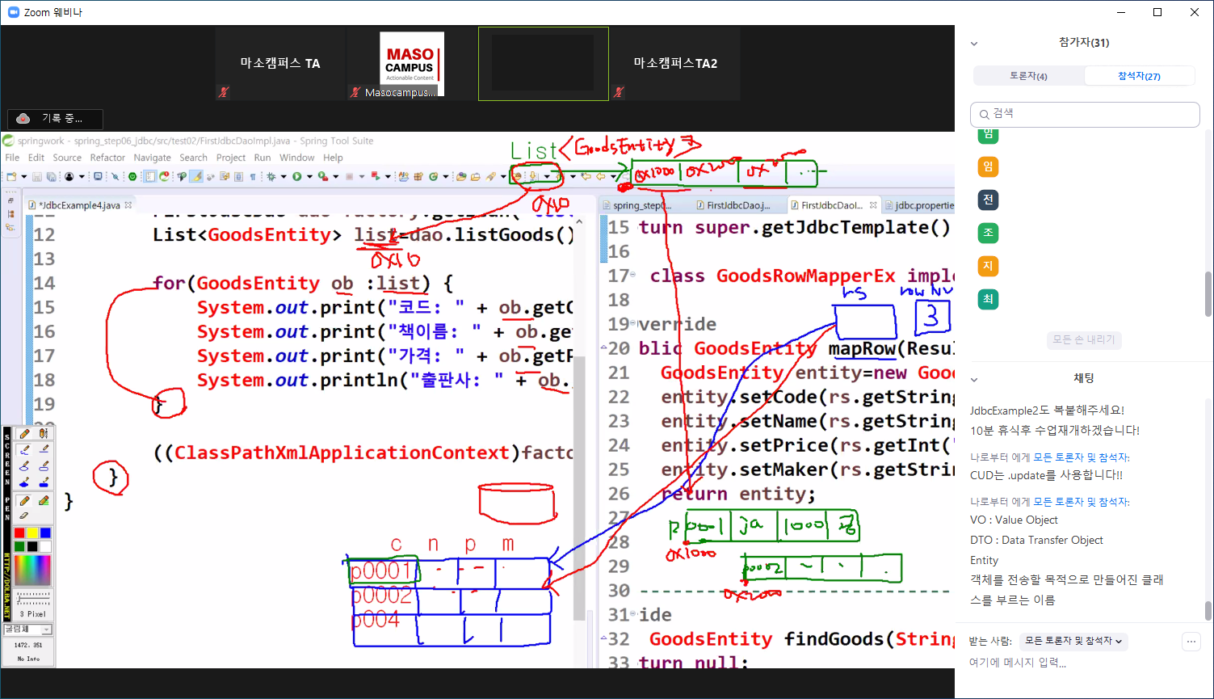The image size is (1214, 699).
Task: Toggle Mark Occurrences highlighter in toolbar
Action: (x=195, y=176)
